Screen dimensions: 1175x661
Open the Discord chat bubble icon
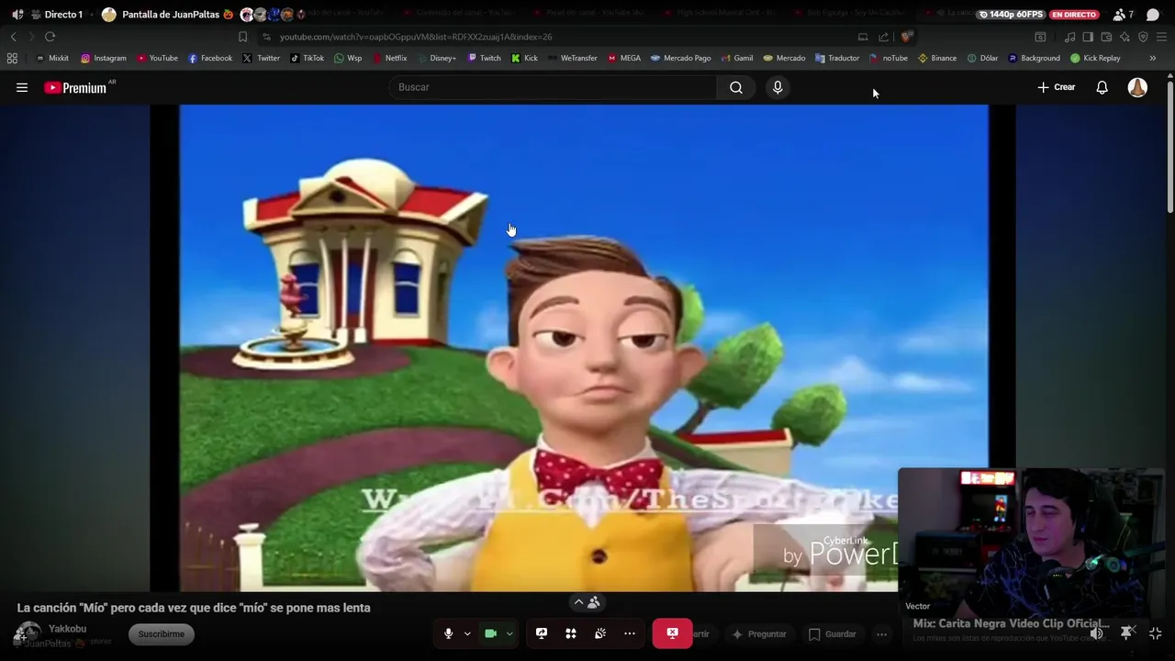point(1153,15)
